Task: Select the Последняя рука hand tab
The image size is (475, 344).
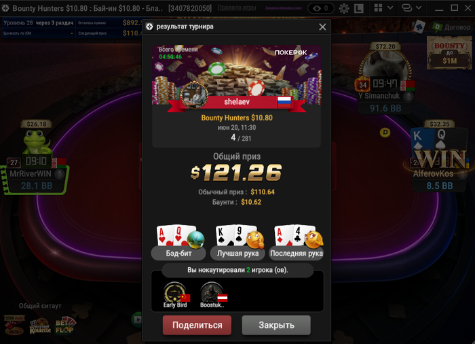Action: coord(297,253)
